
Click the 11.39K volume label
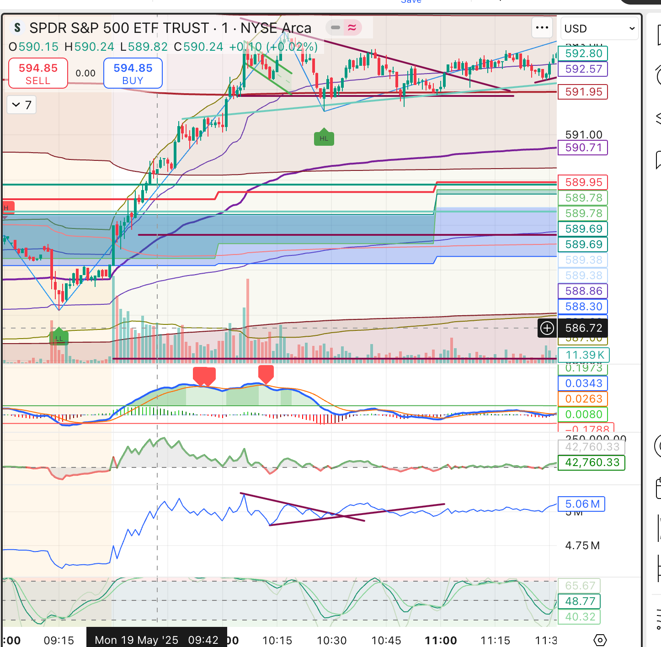click(584, 355)
